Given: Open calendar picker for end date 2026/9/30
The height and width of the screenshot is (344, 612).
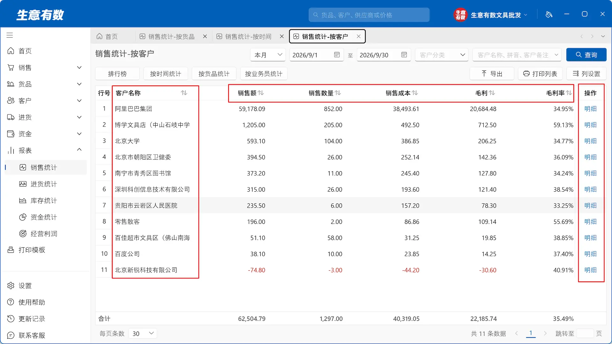Looking at the screenshot, I should point(404,55).
